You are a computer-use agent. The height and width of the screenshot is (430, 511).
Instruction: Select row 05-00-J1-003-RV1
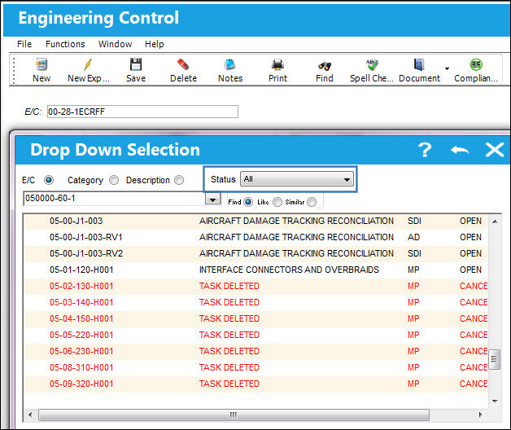(x=255, y=238)
